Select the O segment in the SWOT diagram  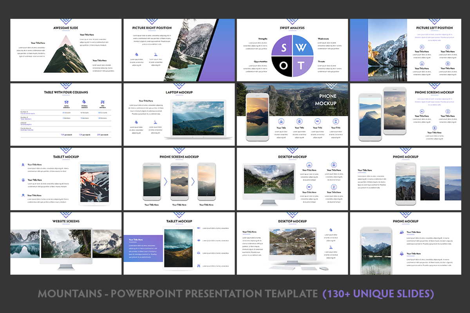click(284, 65)
